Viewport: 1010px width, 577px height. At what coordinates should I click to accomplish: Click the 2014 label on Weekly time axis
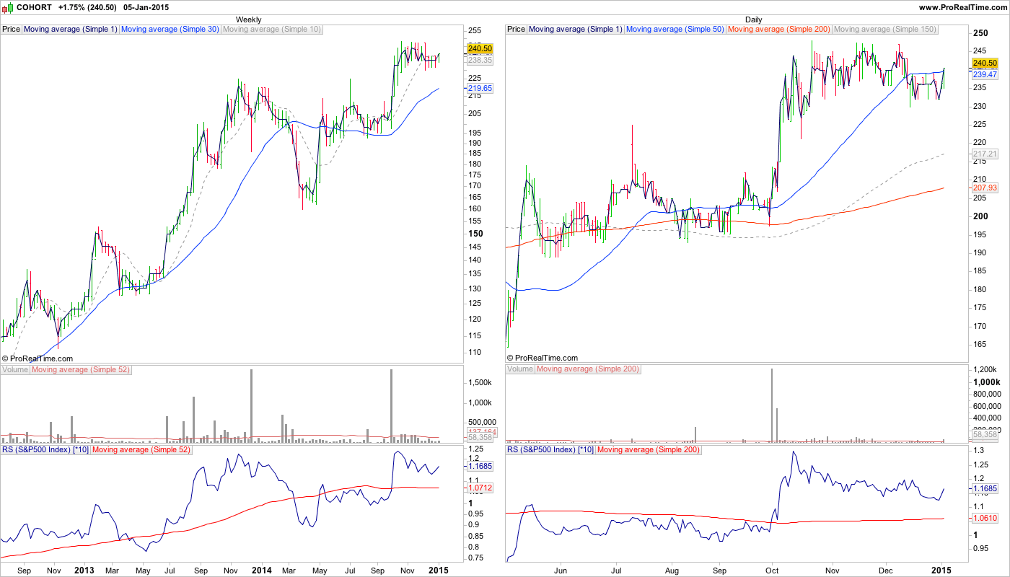262,570
